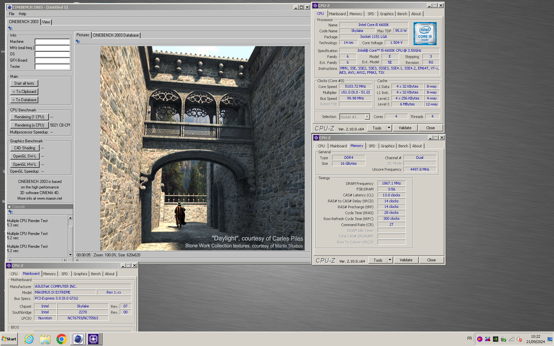This screenshot has height=346, width=554.
Task: Open Mainboard tab in top CPU-Z window
Action: tap(337, 14)
